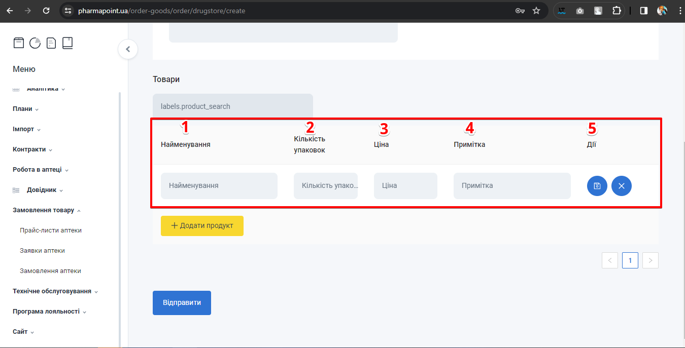Bookmark this page with the star icon

click(536, 11)
